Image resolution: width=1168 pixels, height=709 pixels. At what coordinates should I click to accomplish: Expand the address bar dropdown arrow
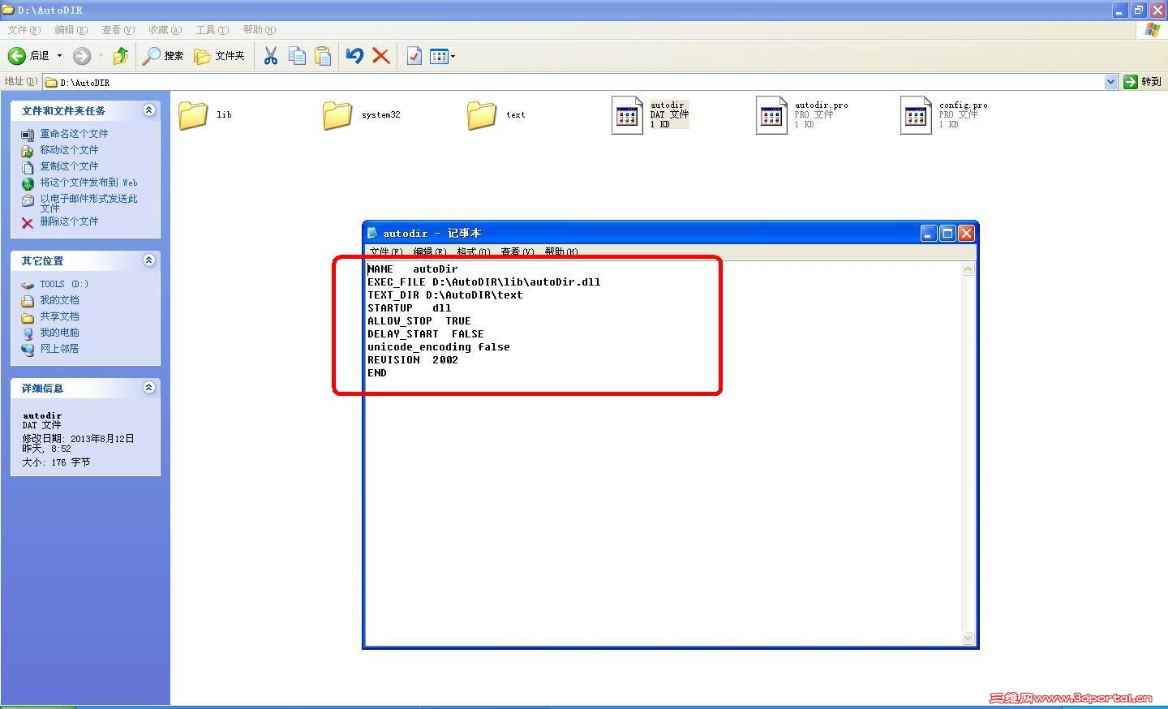(1111, 82)
